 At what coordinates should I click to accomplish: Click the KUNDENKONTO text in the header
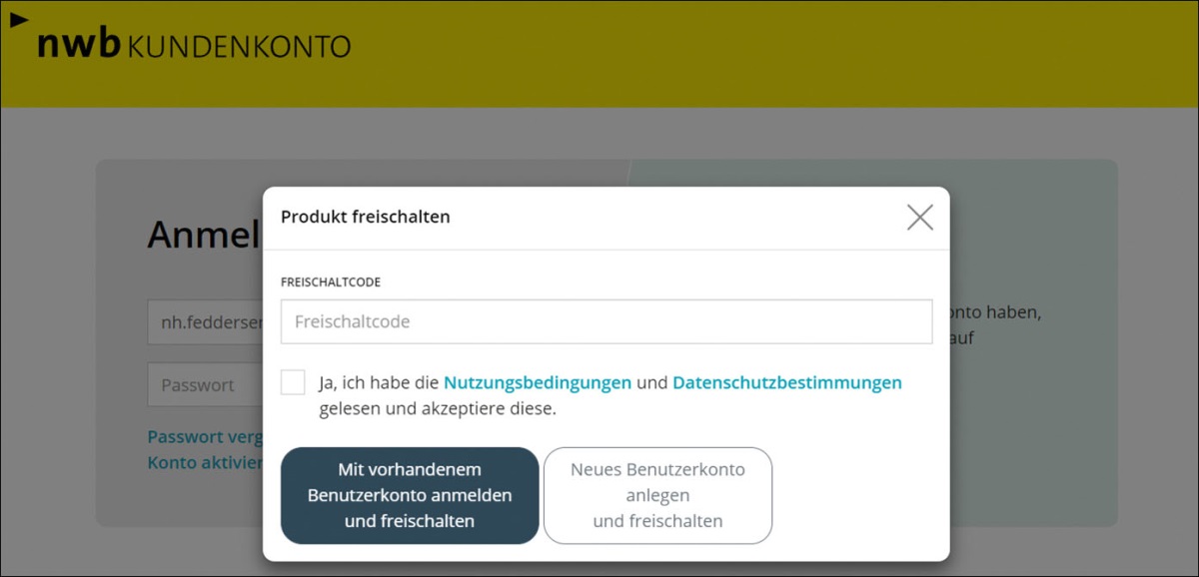(x=240, y=46)
